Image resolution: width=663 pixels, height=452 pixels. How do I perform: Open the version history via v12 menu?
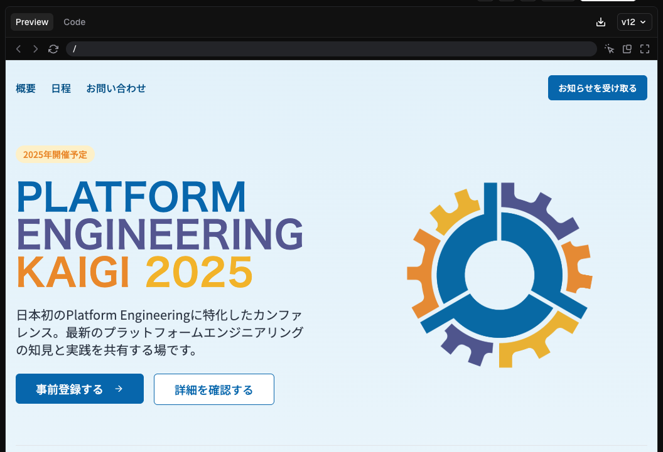pos(634,21)
